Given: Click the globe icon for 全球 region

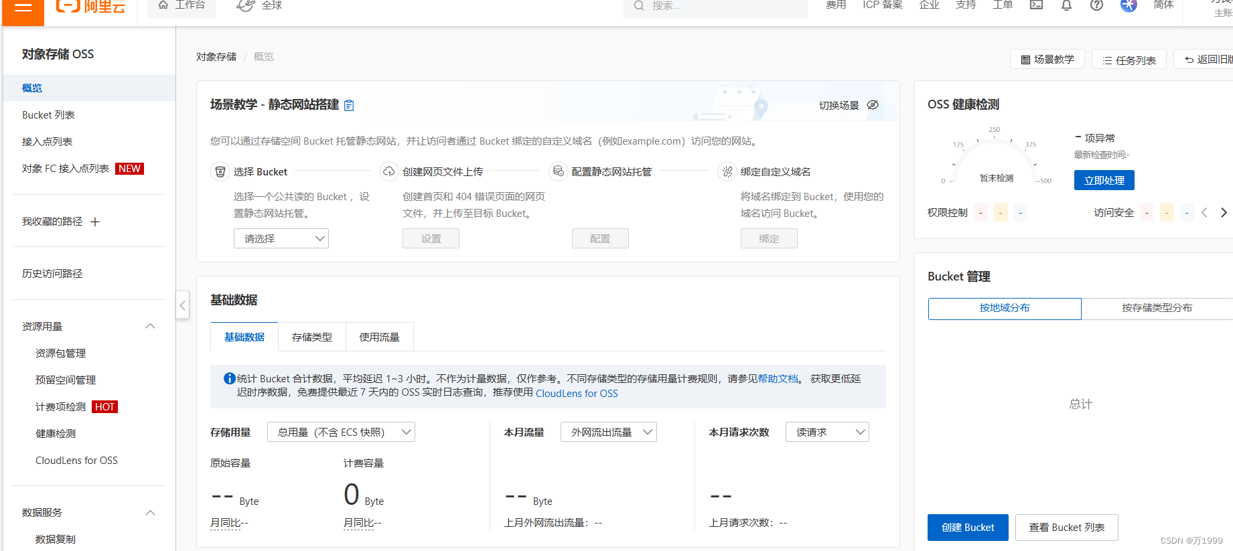Looking at the screenshot, I should tap(246, 5).
